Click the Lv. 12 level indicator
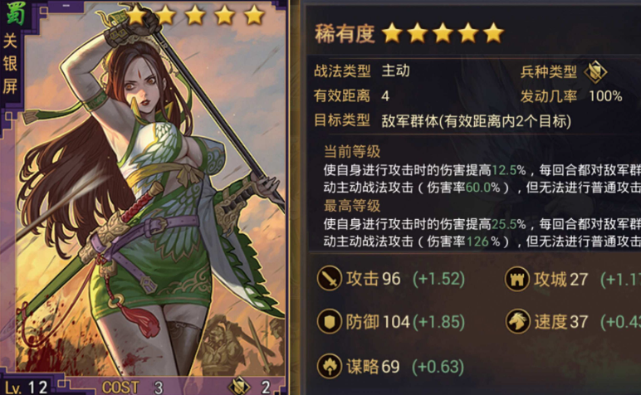Viewport: 641px width, 395px height. pos(27,388)
